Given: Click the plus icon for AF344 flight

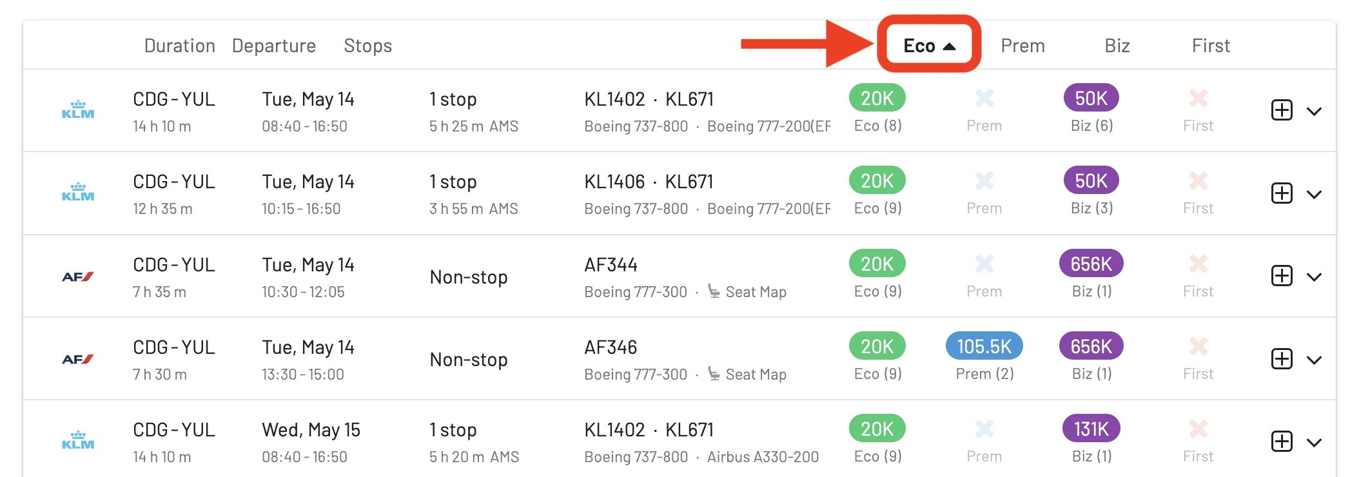Looking at the screenshot, I should pyautogui.click(x=1282, y=276).
